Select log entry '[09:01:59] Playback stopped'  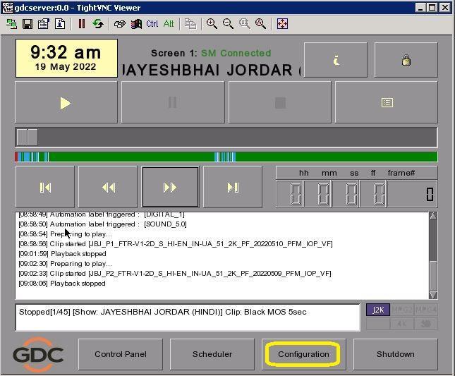click(62, 253)
